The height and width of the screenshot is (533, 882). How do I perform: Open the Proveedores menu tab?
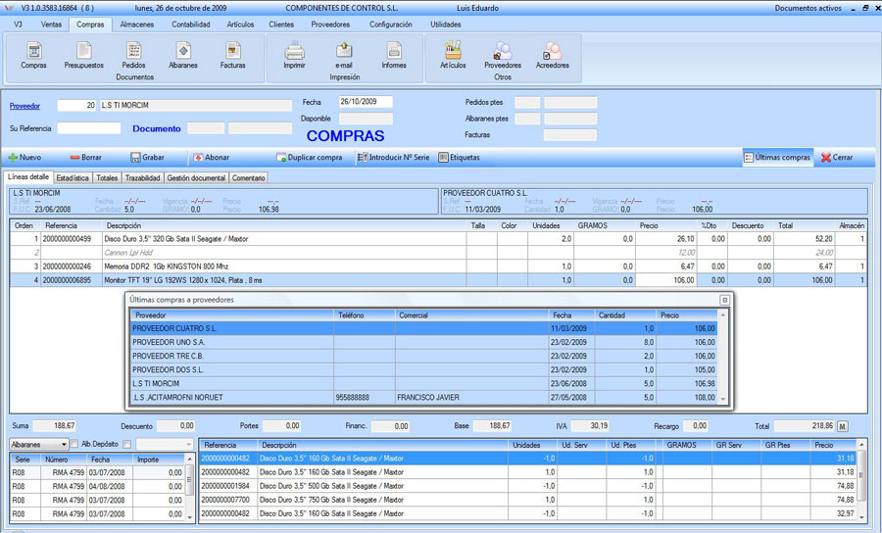(330, 24)
